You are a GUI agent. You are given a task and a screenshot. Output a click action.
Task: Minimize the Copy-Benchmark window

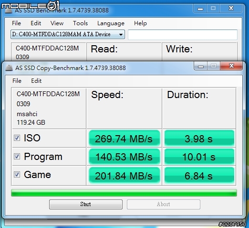click(201, 66)
